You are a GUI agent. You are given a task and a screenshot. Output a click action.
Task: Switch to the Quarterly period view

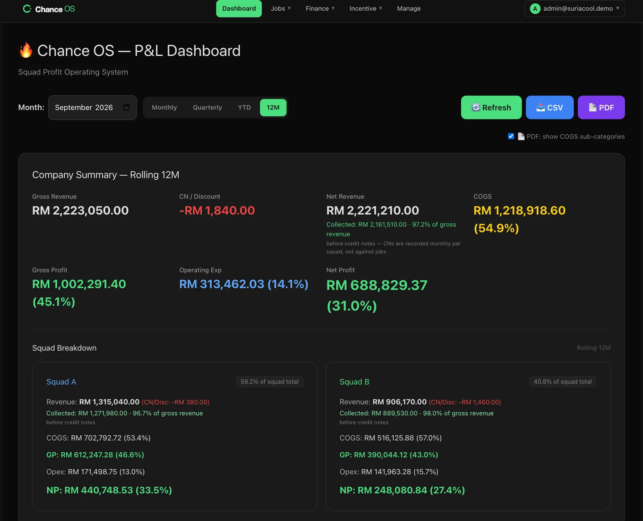point(207,108)
